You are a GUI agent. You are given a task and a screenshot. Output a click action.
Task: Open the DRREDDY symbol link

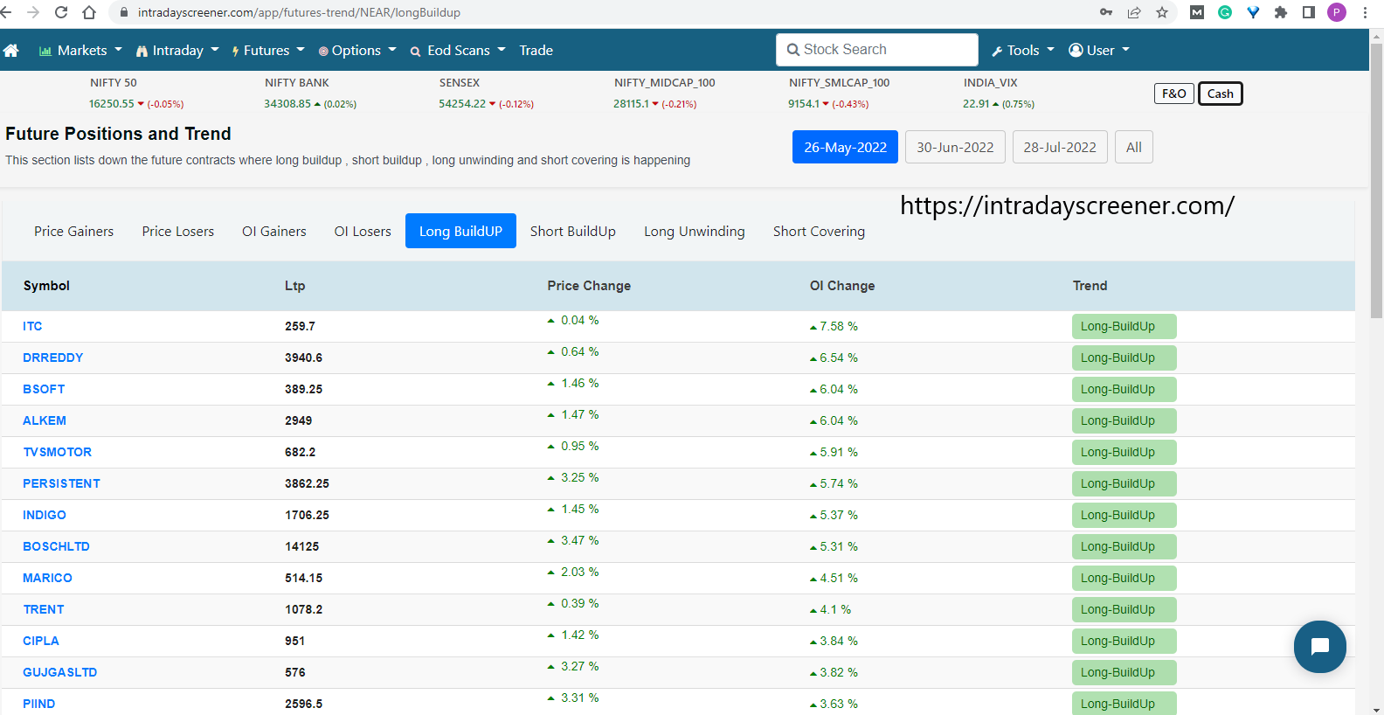click(53, 357)
